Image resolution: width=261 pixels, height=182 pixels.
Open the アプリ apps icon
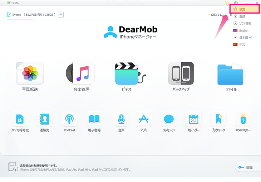point(144,119)
